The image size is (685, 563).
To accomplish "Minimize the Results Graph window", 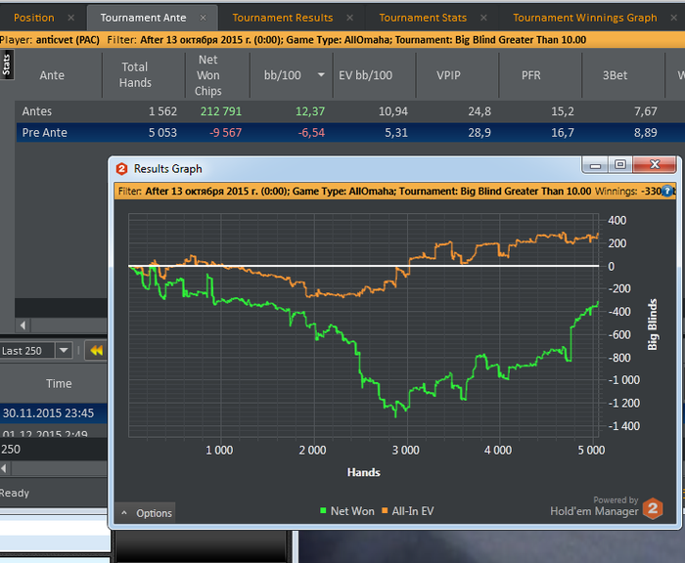I will [x=595, y=165].
